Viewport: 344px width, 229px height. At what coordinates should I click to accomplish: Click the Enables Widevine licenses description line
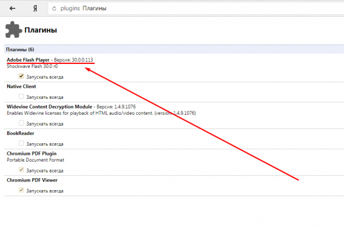coord(101,113)
